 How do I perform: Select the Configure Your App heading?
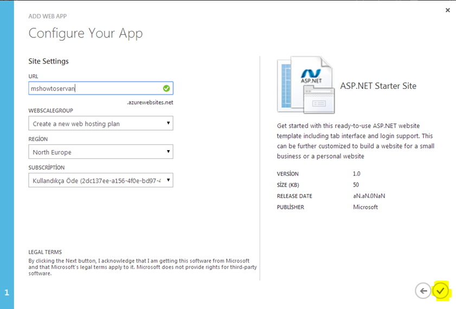[86, 33]
